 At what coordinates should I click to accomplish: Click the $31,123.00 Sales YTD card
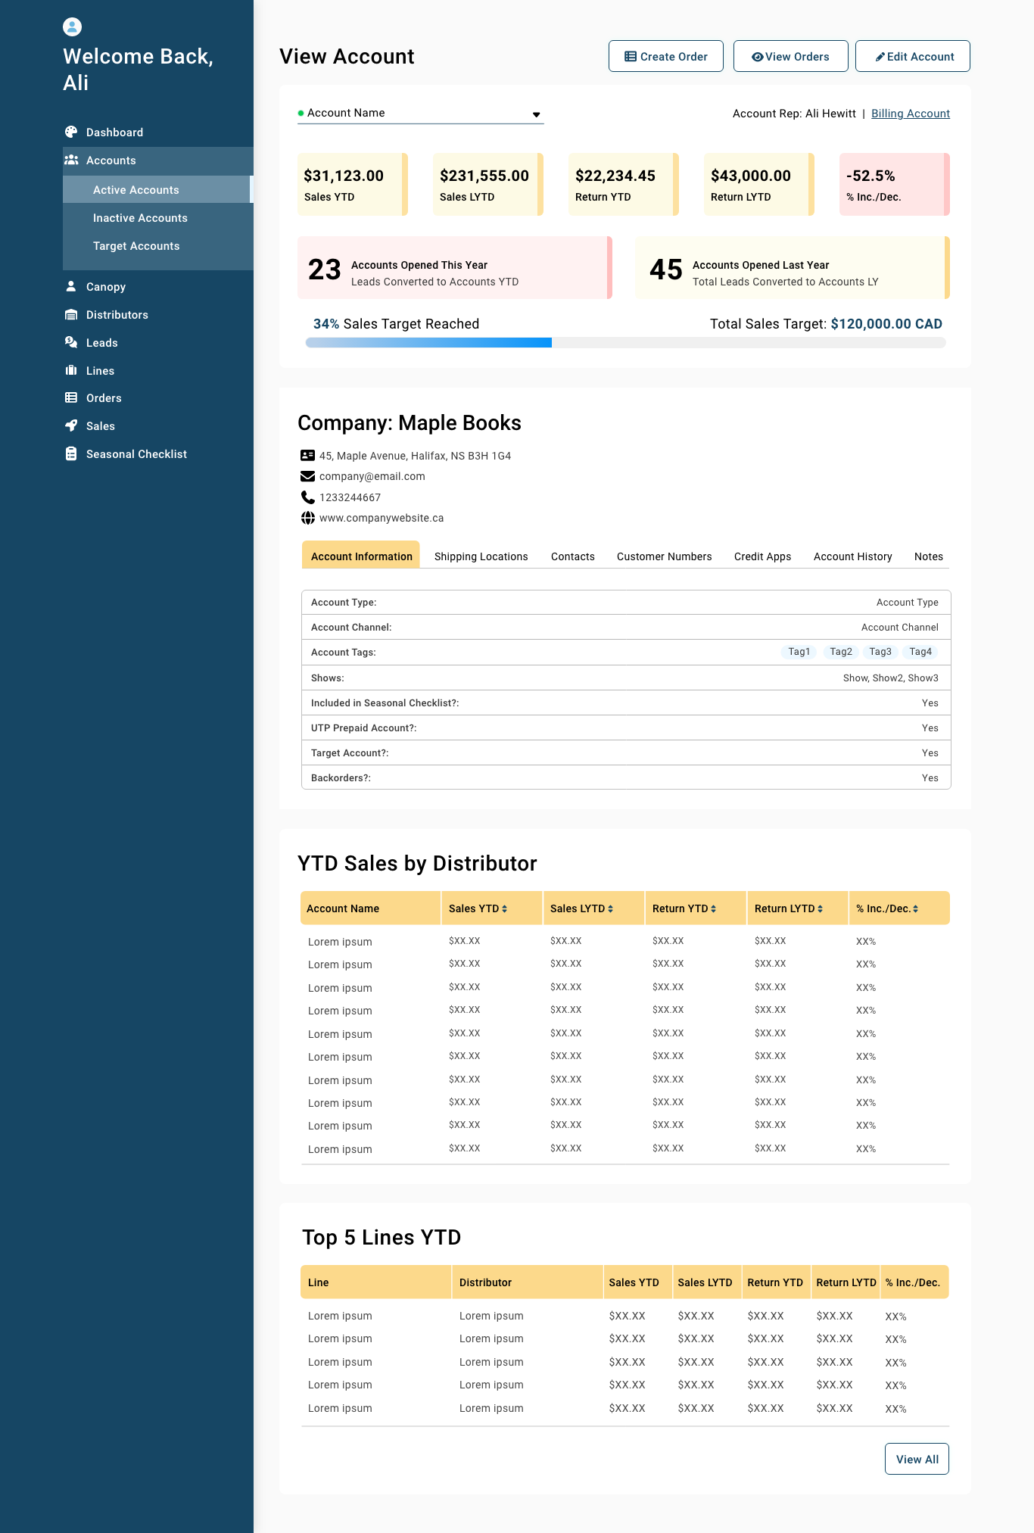(x=353, y=184)
